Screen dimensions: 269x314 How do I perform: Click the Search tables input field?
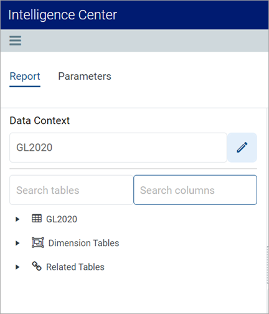(72, 190)
